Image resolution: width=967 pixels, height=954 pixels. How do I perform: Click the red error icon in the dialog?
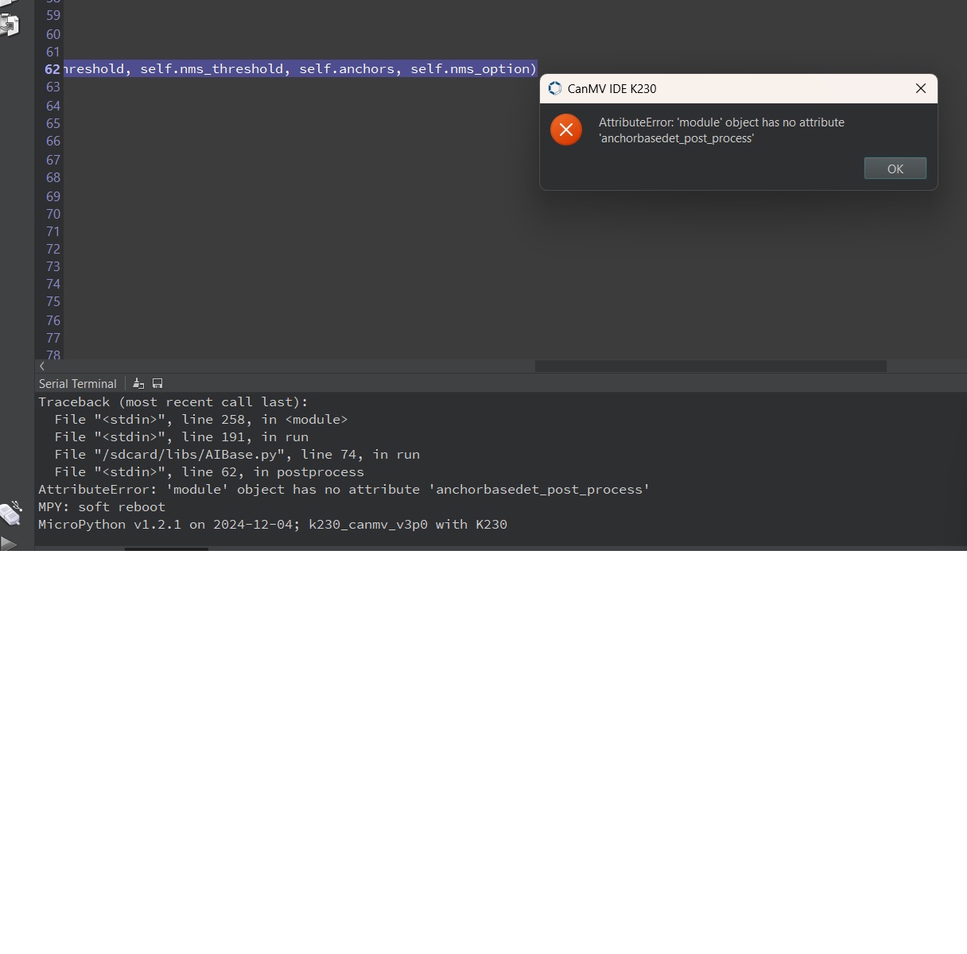point(566,130)
